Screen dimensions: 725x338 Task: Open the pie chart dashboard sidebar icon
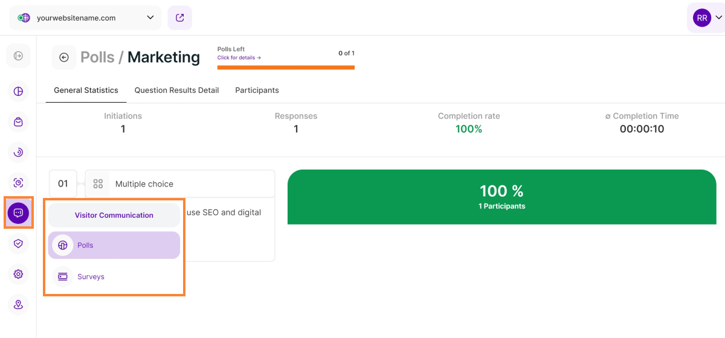(18, 91)
